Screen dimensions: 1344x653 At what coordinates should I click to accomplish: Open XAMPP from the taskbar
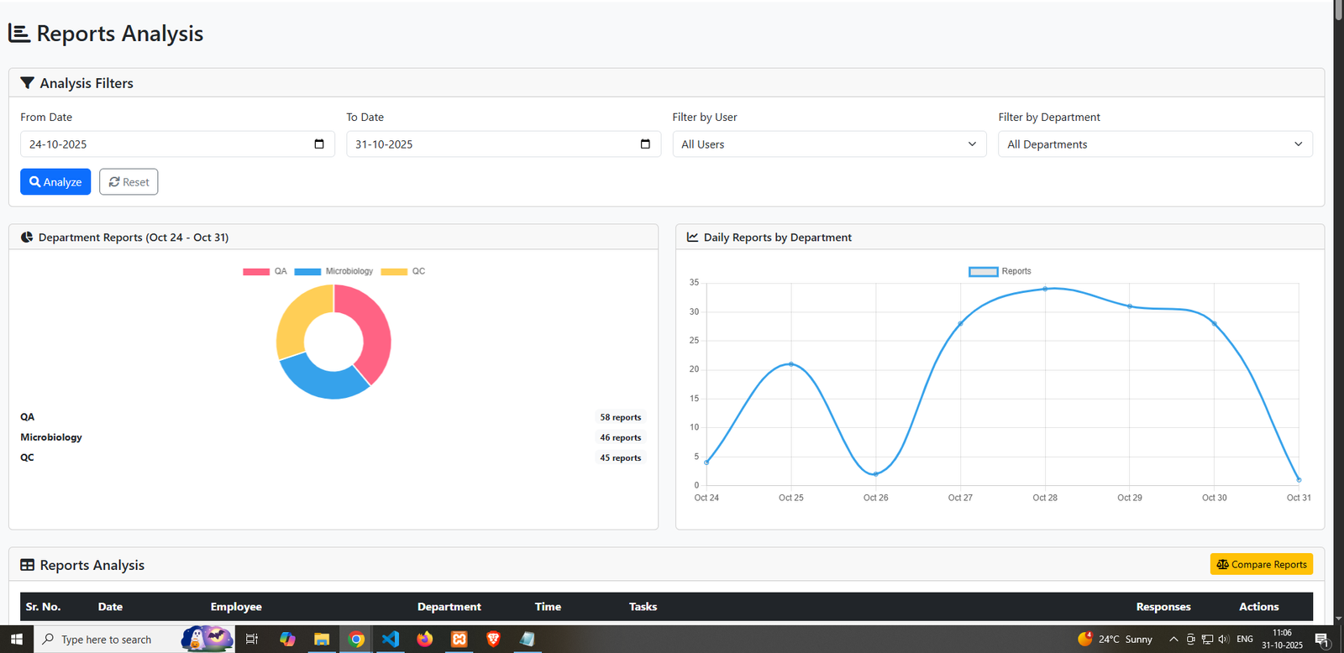click(459, 639)
